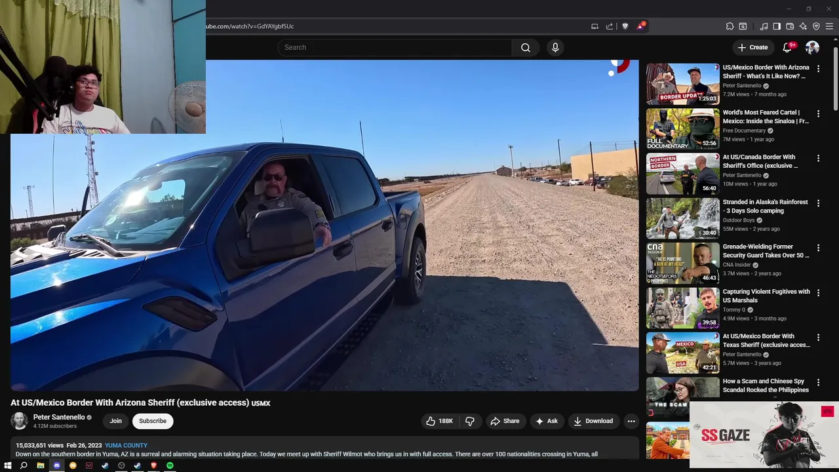Click the Download button
Viewport: 839px width, 472px height.
pyautogui.click(x=593, y=421)
